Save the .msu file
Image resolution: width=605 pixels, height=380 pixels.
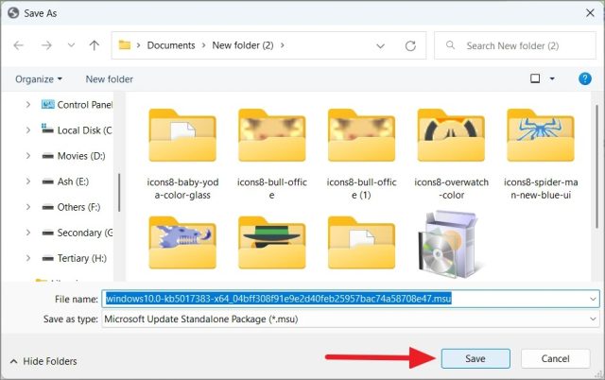pos(475,359)
